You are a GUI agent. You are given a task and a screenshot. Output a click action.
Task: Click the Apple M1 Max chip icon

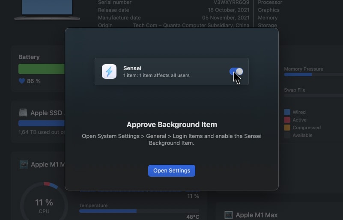coord(229,215)
